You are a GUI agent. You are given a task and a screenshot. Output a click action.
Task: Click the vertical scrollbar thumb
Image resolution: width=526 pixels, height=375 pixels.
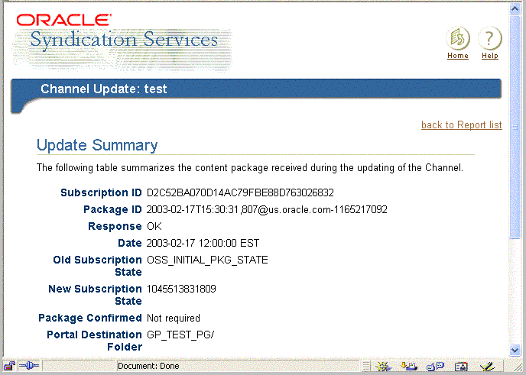[x=515, y=127]
